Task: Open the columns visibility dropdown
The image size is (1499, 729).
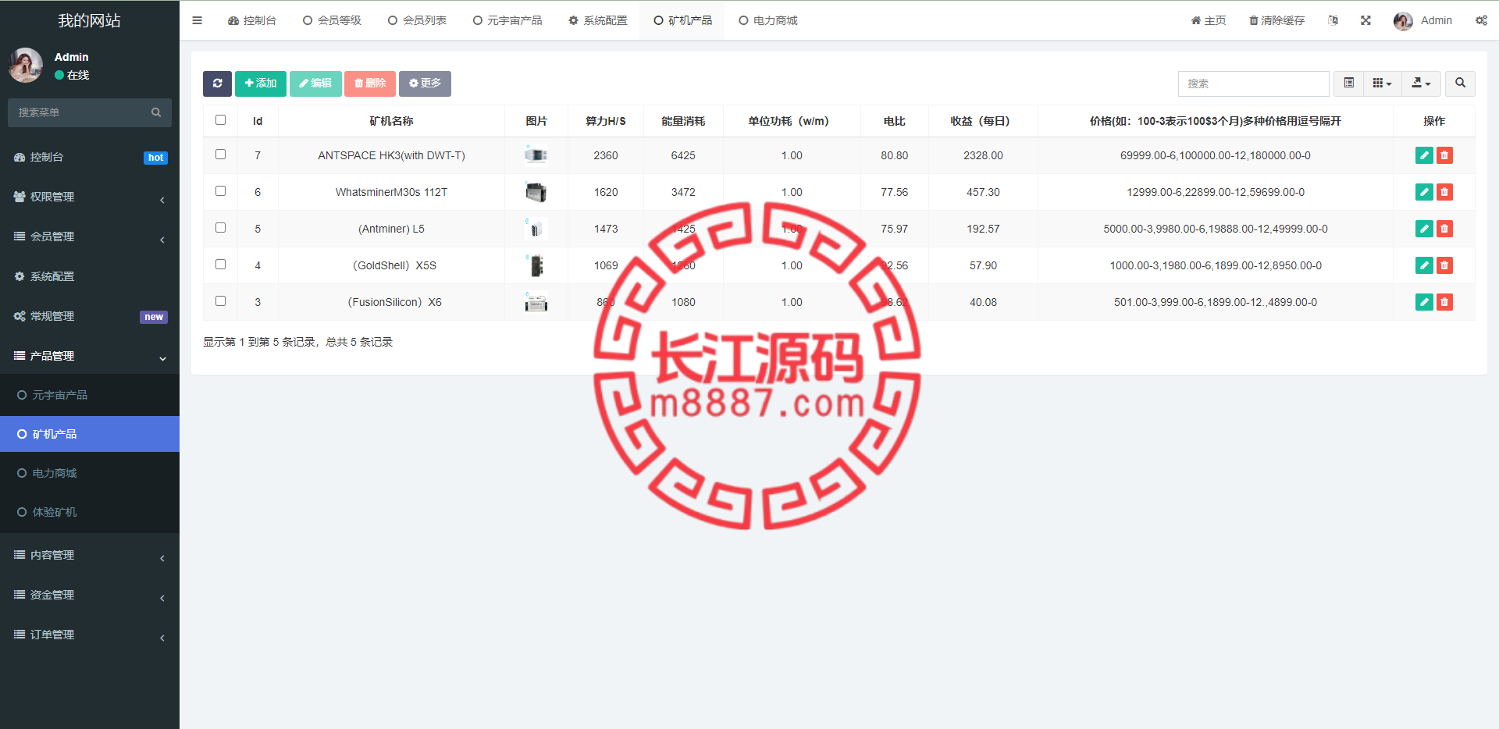Action: [1382, 84]
